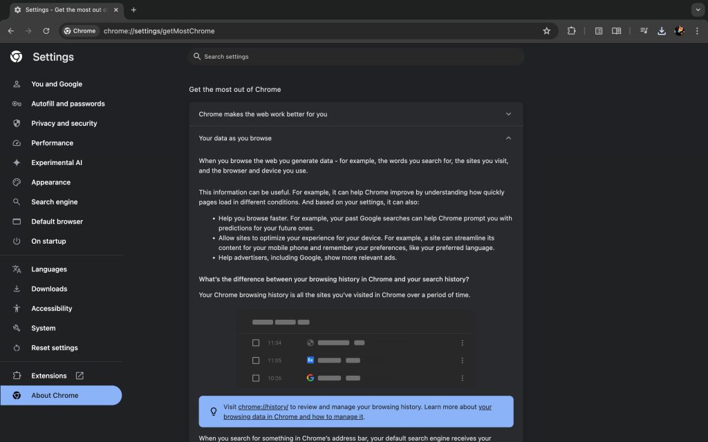Tick the checkbox on the 10:26 history row
Viewport: 708px width, 442px height.
[256, 378]
